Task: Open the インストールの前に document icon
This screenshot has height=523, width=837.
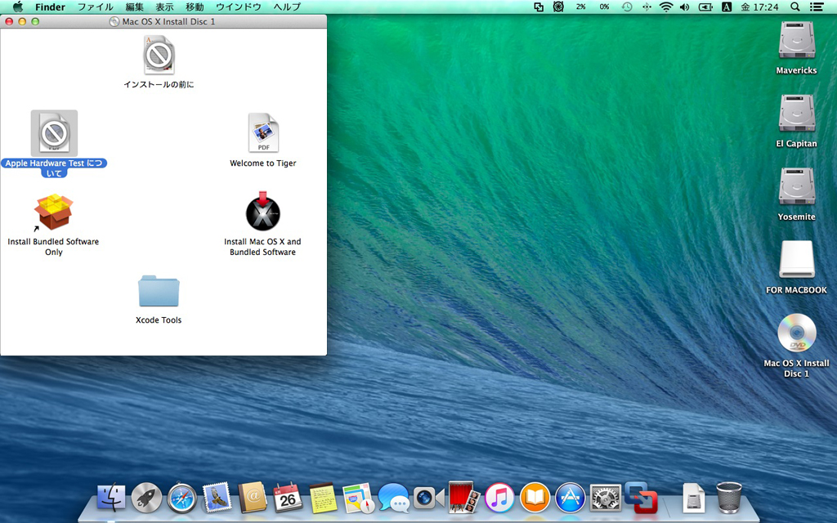Action: pos(159,55)
